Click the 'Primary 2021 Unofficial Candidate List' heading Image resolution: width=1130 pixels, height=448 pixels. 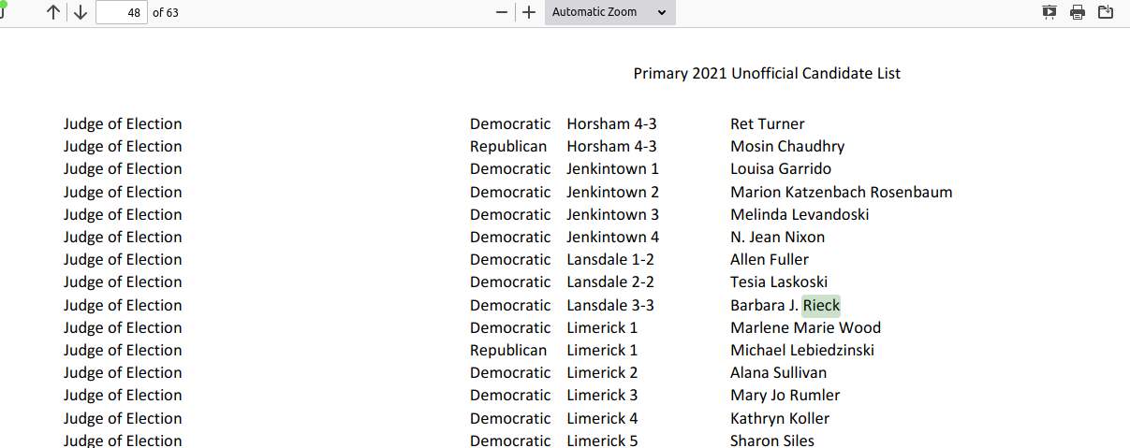(767, 74)
